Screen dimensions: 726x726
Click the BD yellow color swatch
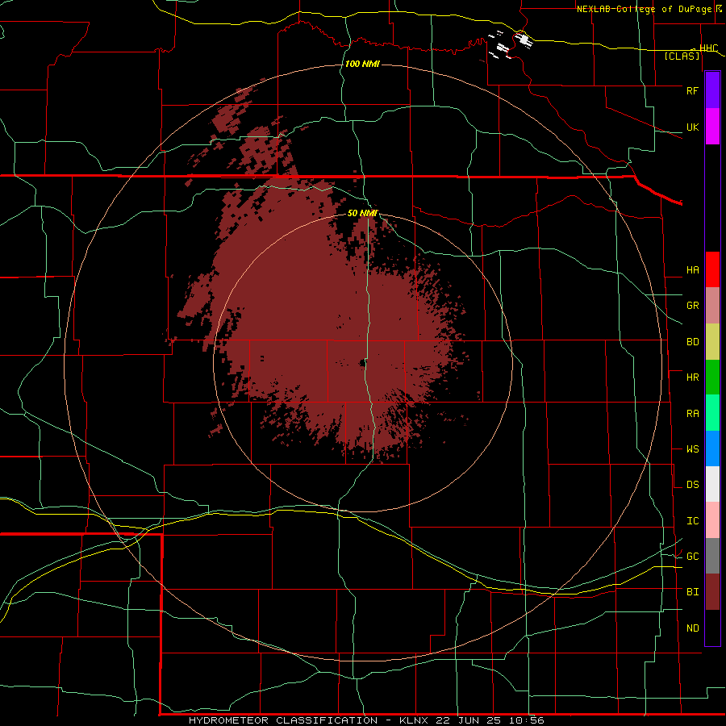coord(712,342)
